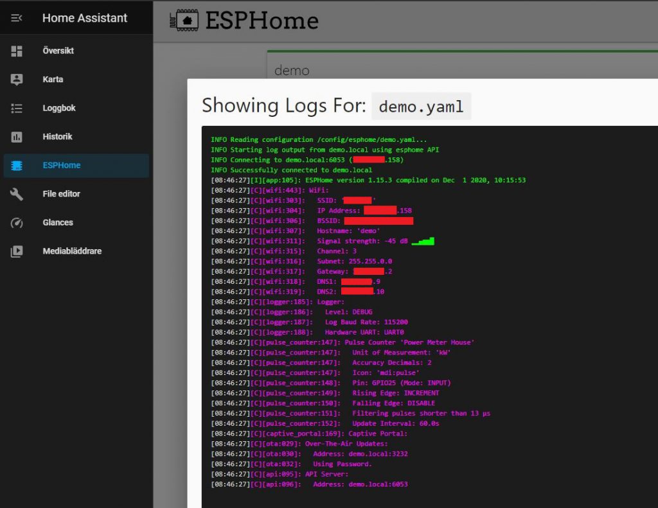The height and width of the screenshot is (508, 658).
Task: Click the Pulse Counter 'Power Meter House' line
Action: pyautogui.click(x=342, y=342)
